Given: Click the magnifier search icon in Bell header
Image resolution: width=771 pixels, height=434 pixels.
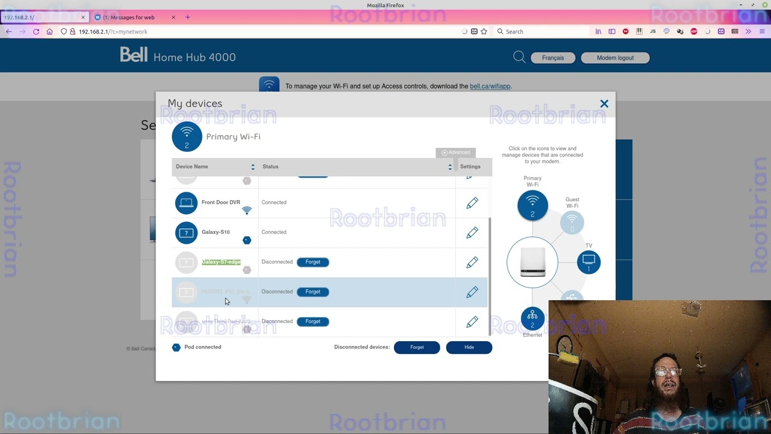Looking at the screenshot, I should click(519, 57).
